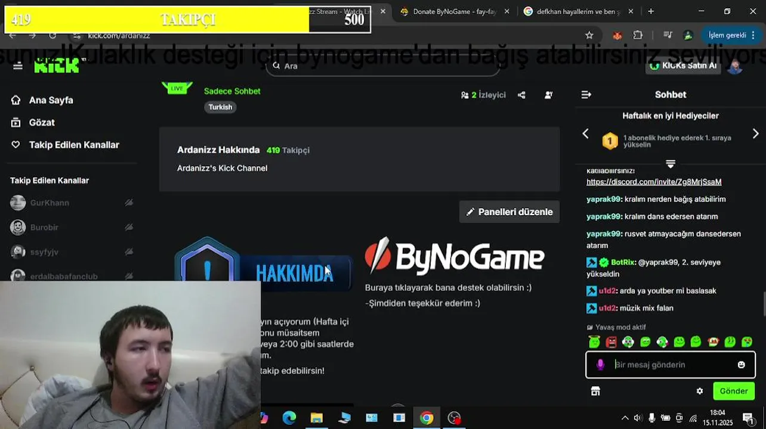766x429 pixels.
Task: Close the defkhan hayallerim tab
Action: pyautogui.click(x=631, y=11)
